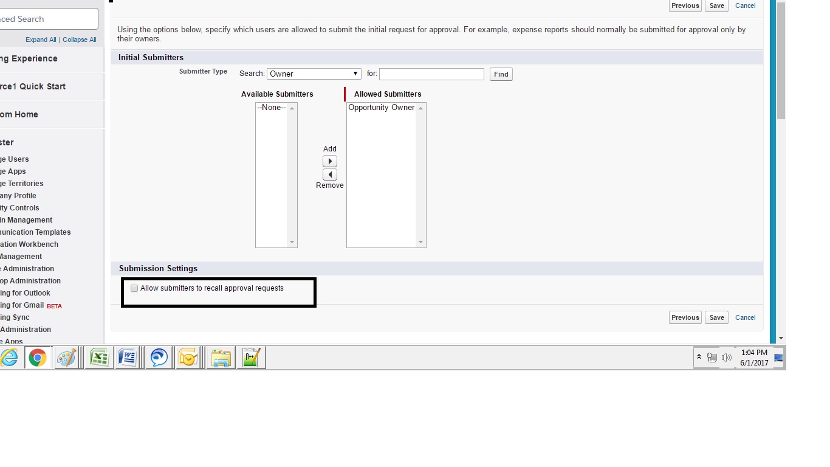Expand the 'Workbench' sidebar item

click(x=29, y=244)
